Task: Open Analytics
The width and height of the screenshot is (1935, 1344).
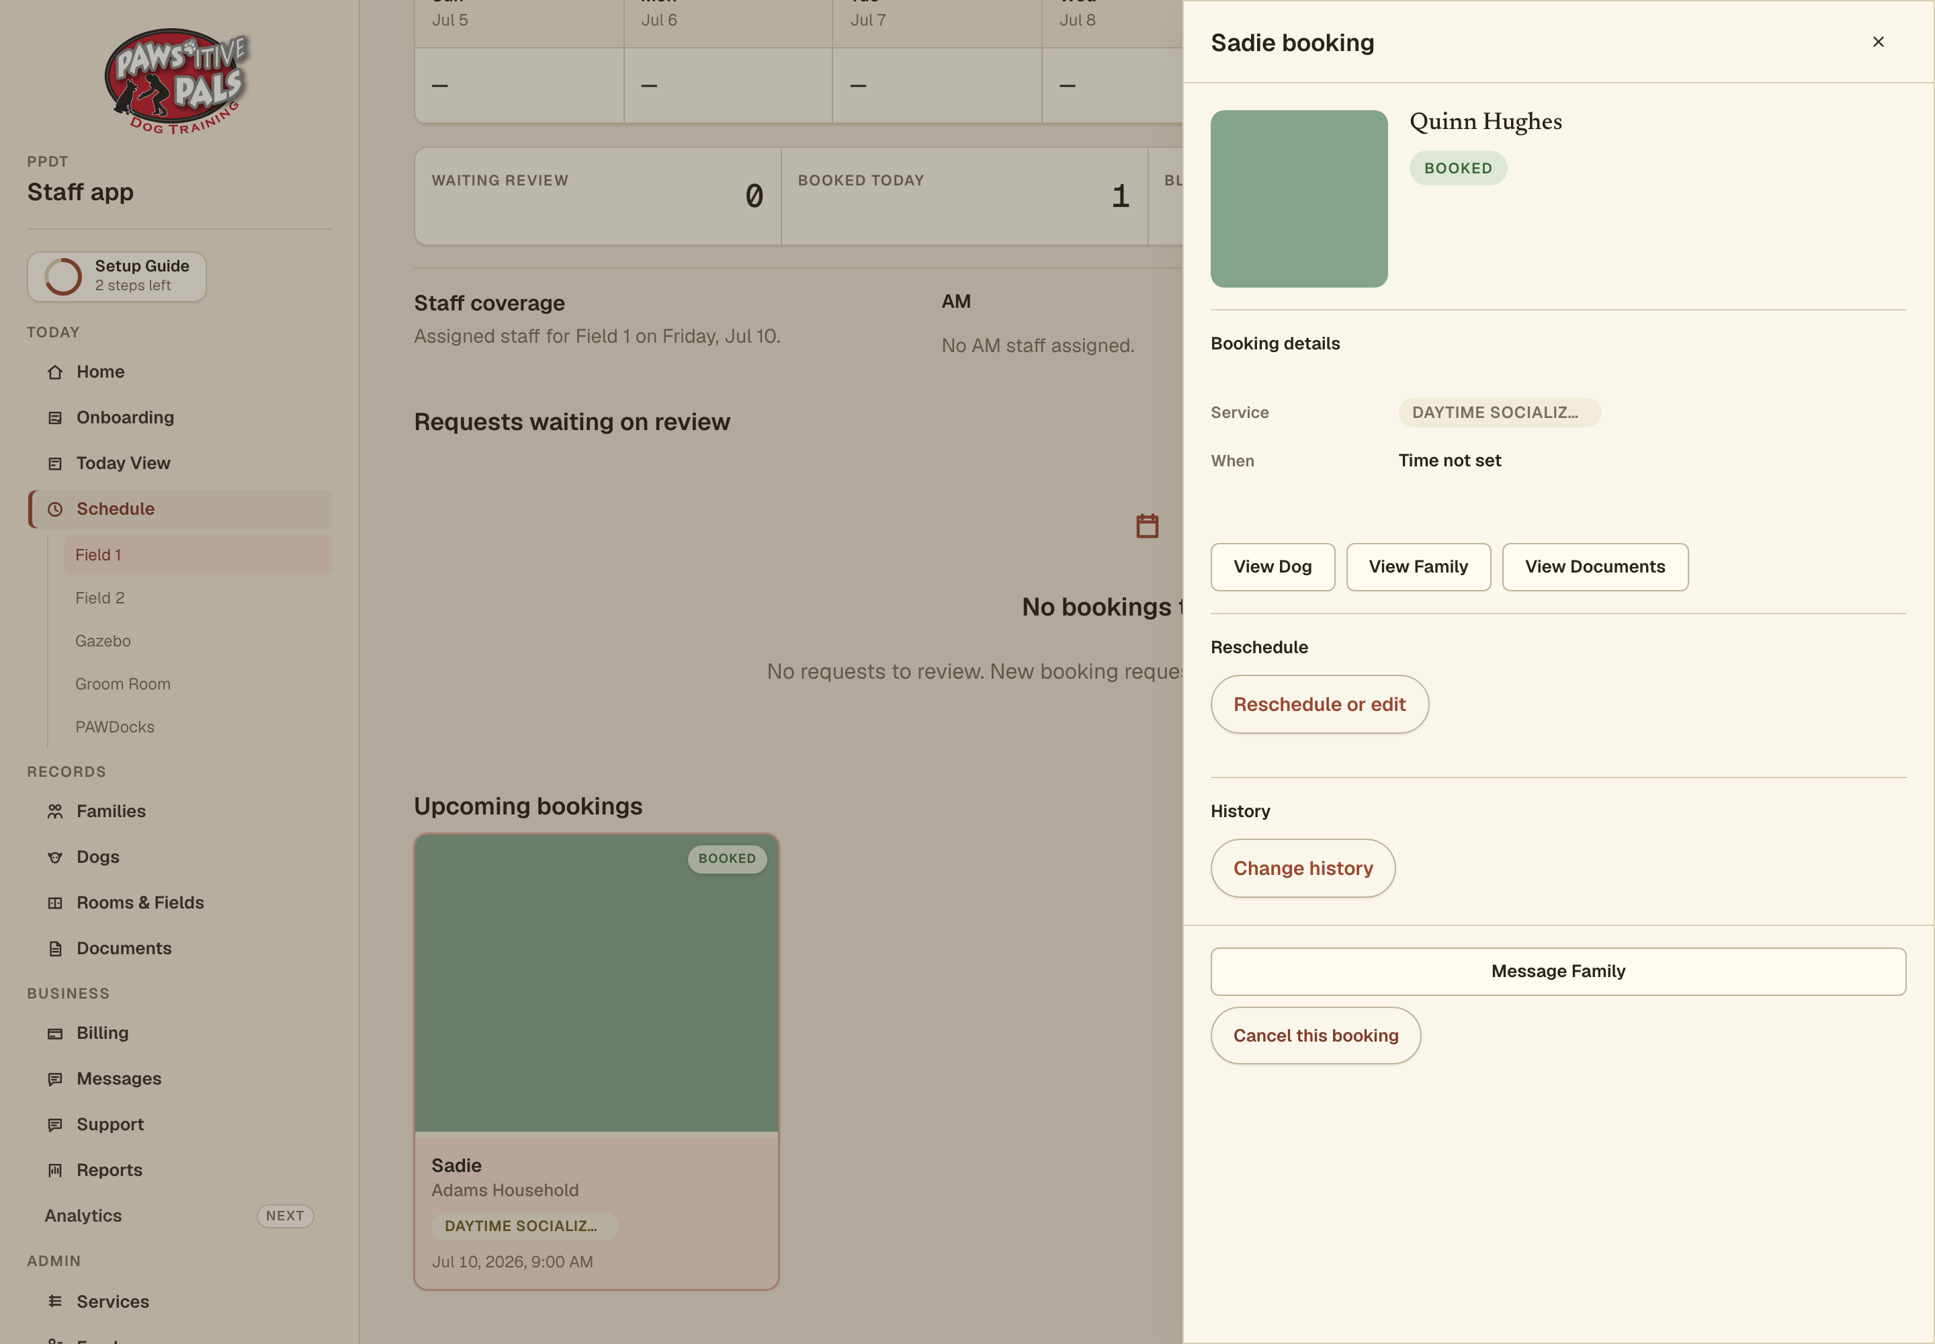Action: [179, 1216]
